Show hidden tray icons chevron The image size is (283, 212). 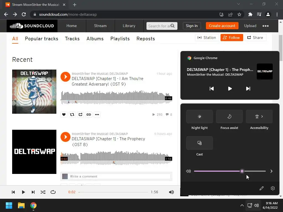tap(242, 205)
